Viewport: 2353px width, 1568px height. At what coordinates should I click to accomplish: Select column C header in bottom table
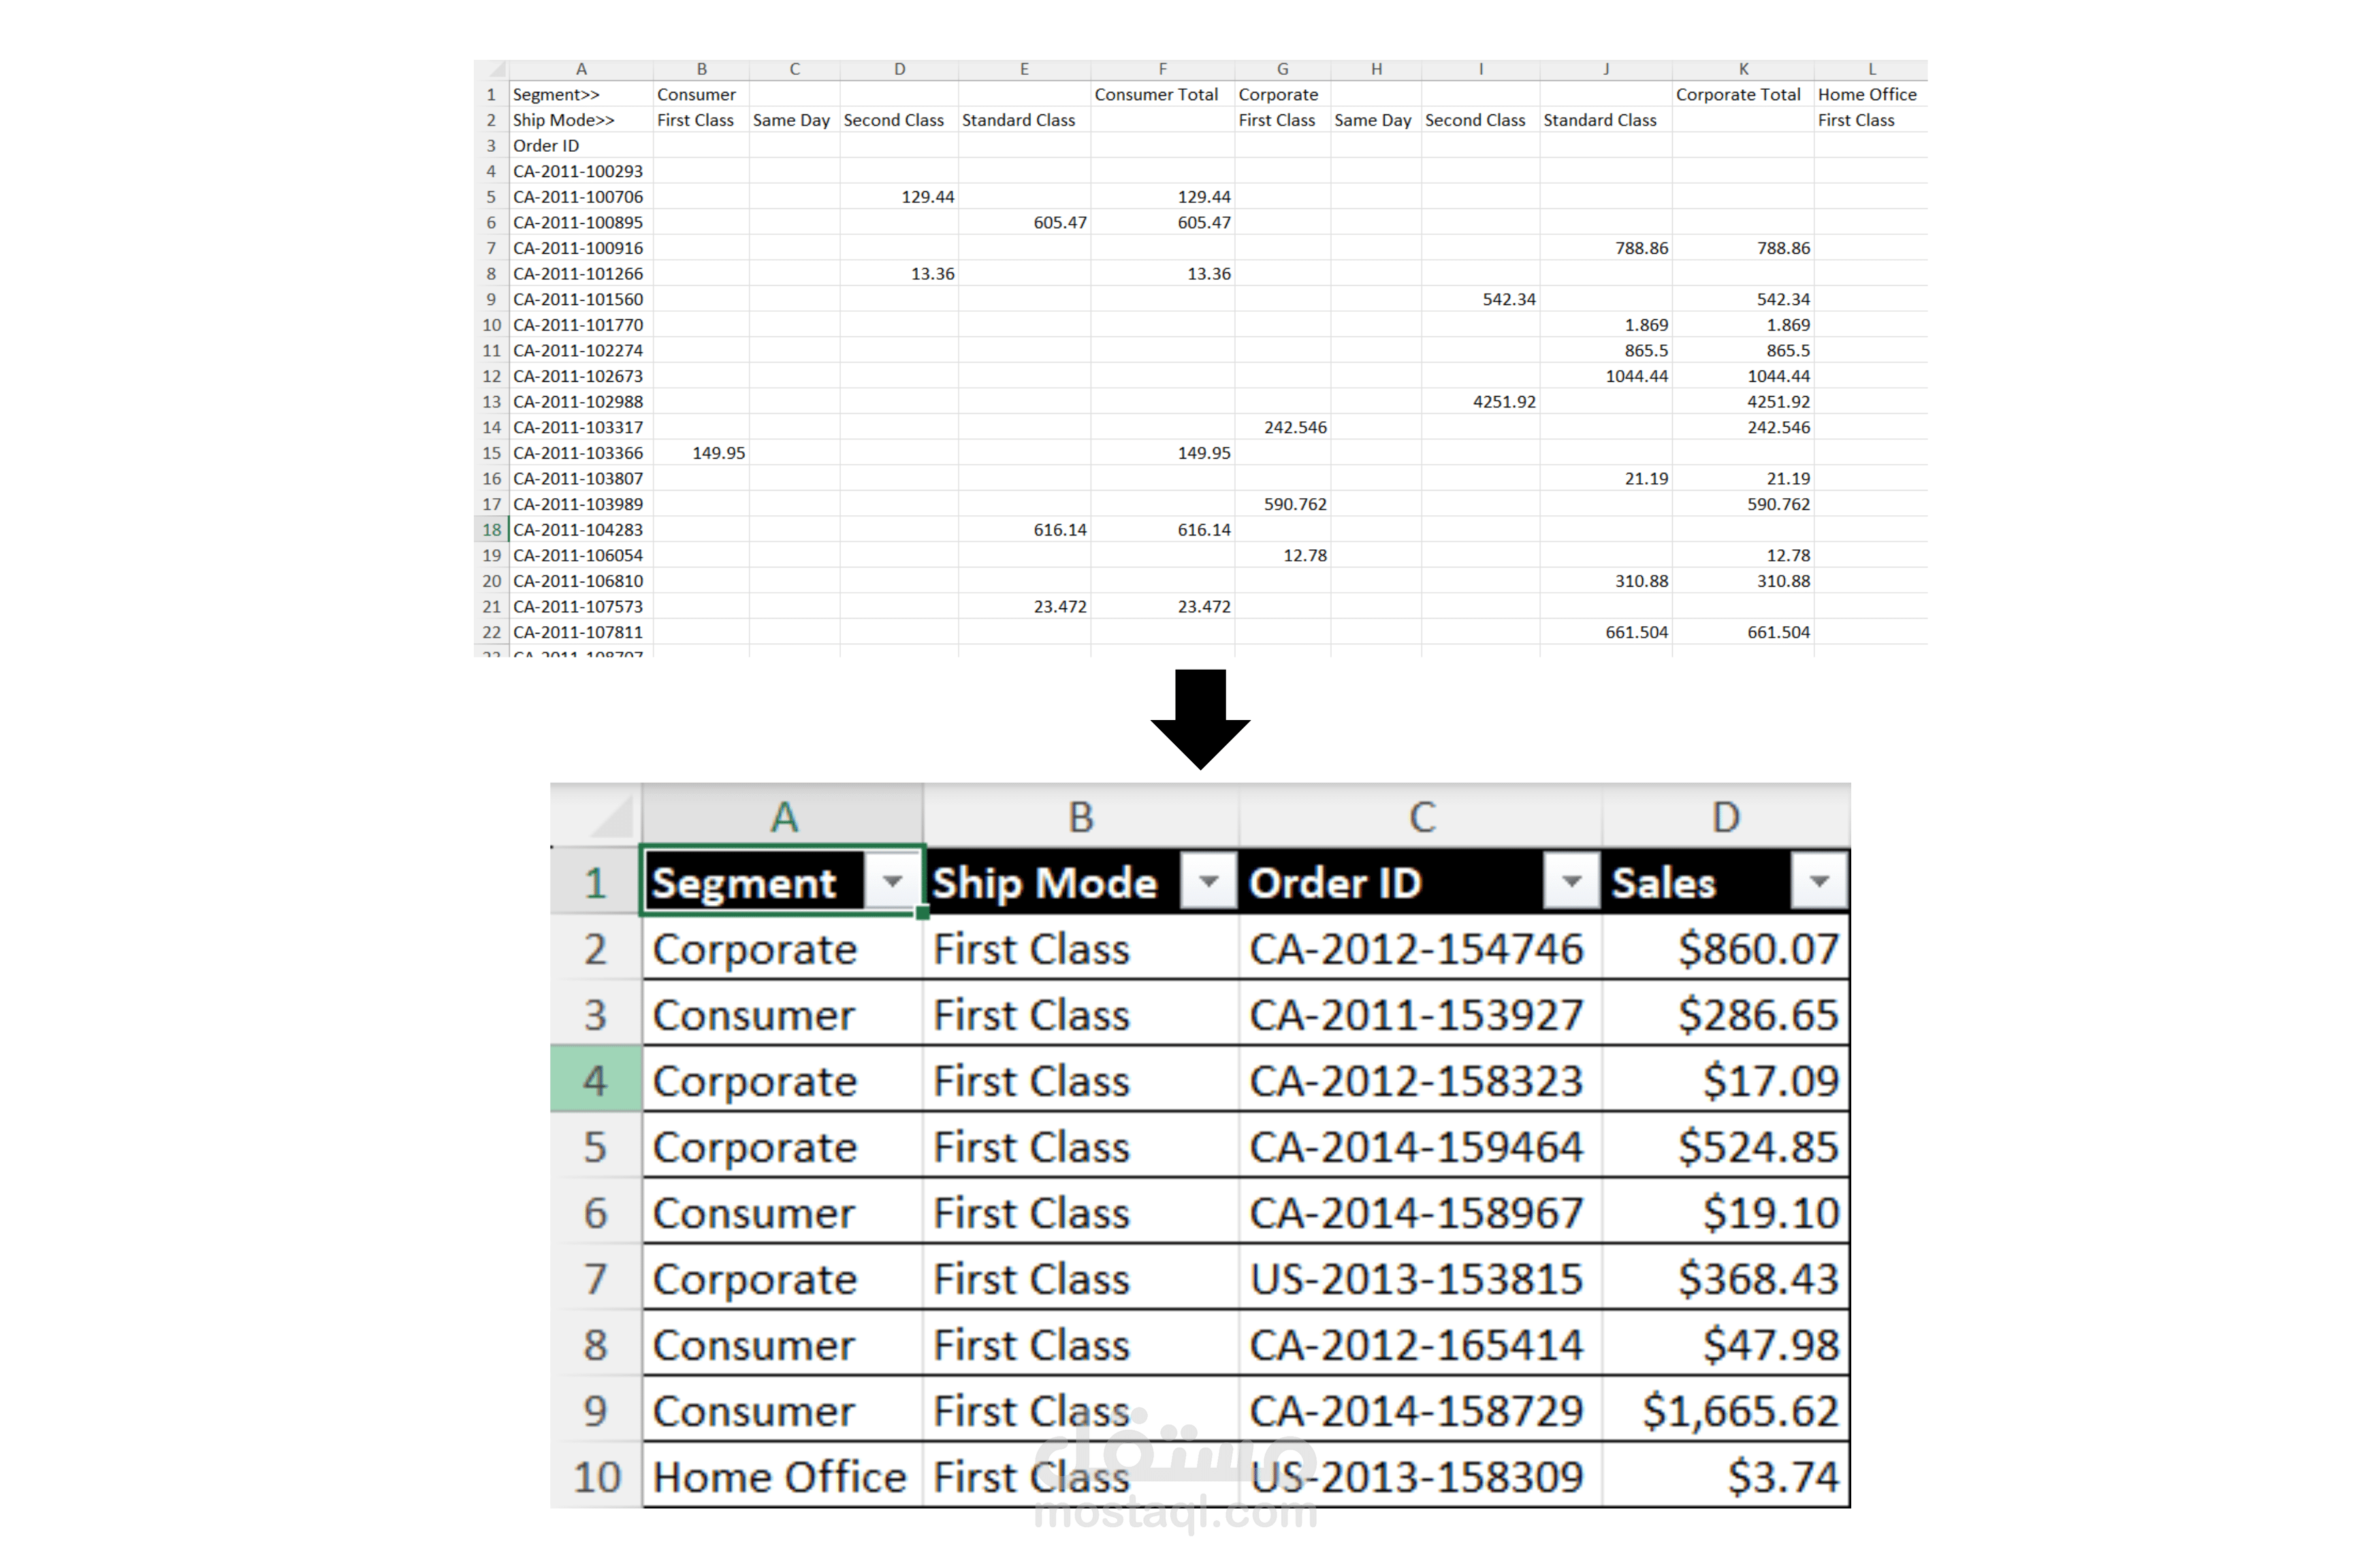pyautogui.click(x=1421, y=816)
